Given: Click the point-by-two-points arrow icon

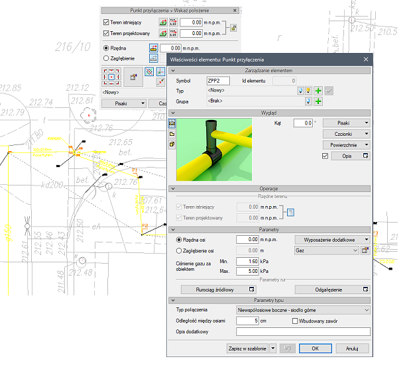Looking at the screenshot, I should (160, 82).
